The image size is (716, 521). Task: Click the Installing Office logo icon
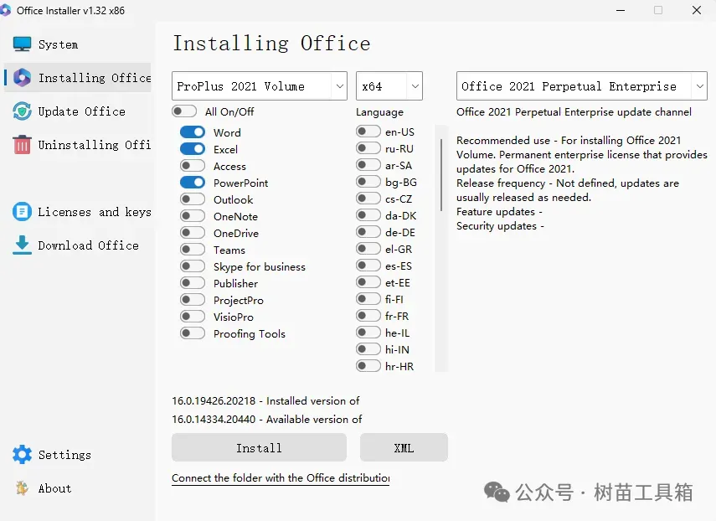[x=22, y=78]
